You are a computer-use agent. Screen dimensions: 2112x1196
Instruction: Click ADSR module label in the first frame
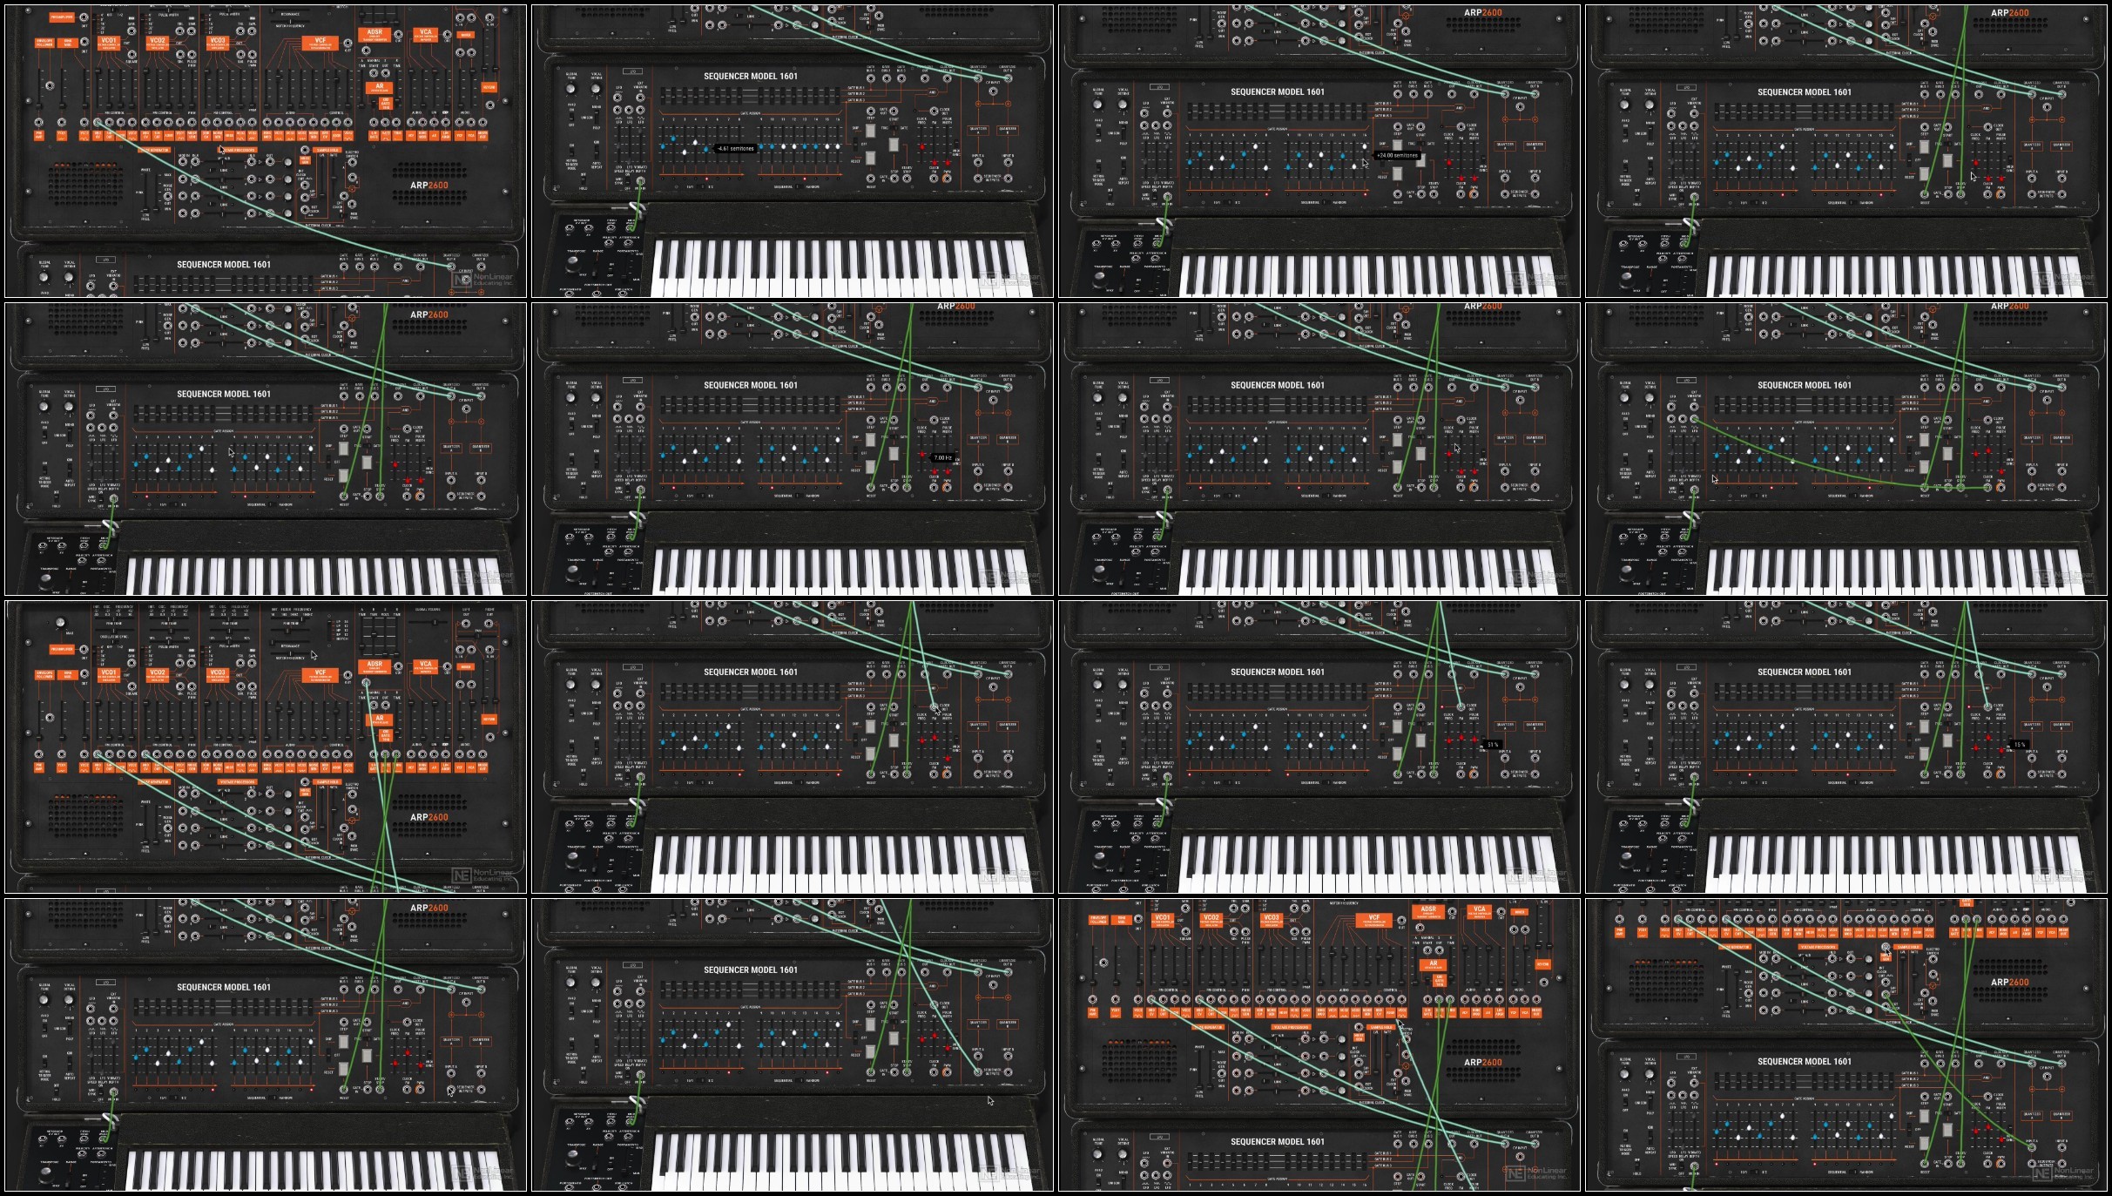[x=374, y=34]
